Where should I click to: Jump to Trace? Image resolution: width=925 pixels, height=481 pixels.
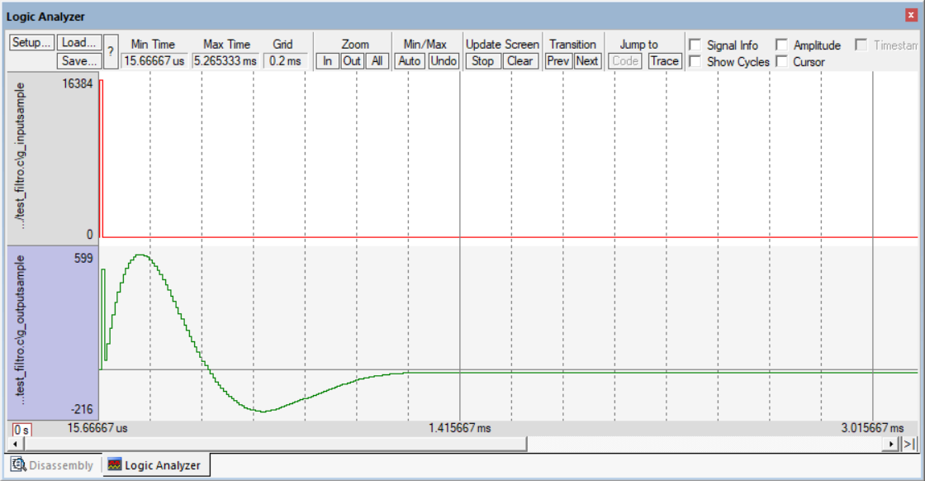pyautogui.click(x=664, y=61)
